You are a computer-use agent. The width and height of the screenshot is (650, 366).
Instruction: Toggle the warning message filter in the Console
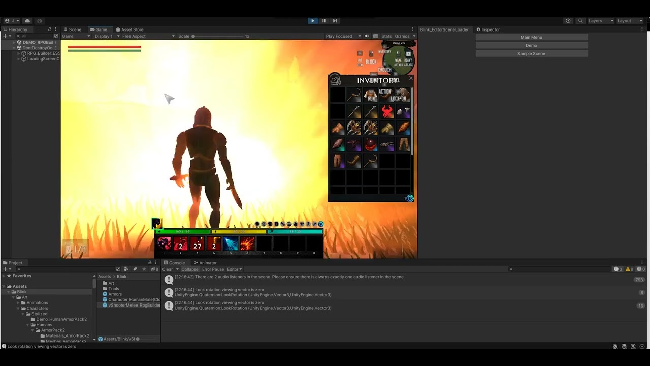[630, 269]
